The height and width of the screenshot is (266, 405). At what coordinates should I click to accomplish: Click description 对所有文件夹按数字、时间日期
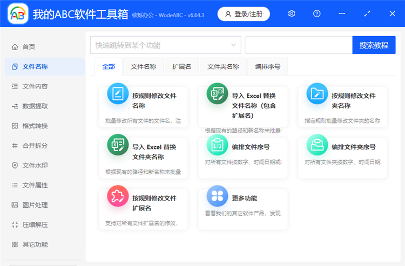point(342,162)
